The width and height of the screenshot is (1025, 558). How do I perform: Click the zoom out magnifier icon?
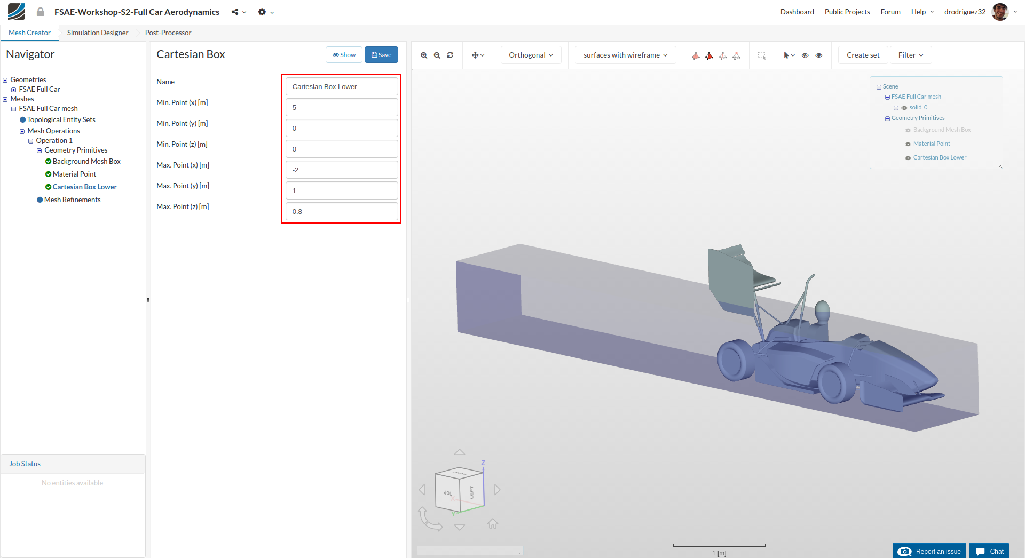(437, 55)
